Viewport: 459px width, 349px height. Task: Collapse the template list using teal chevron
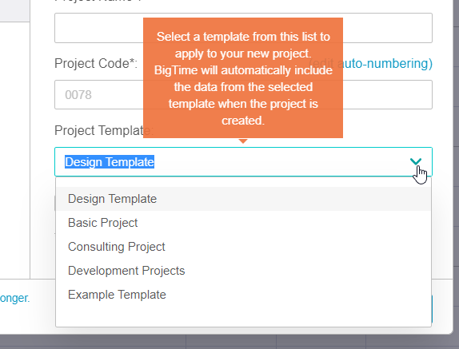416,161
